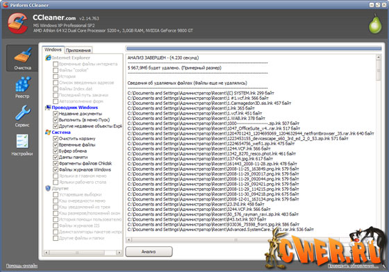Minimize the CCleaner window
This screenshot has height=272, width=389.
click(x=372, y=5)
